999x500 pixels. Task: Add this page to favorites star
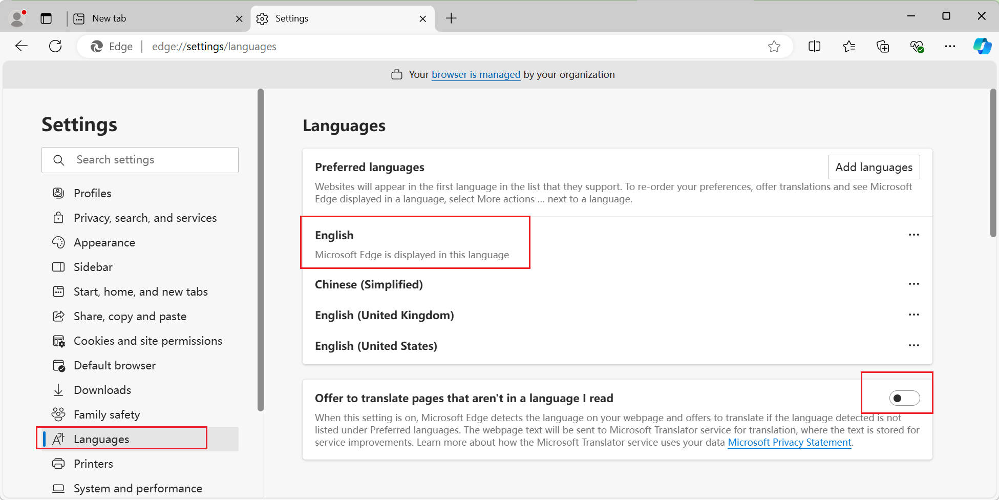774,47
